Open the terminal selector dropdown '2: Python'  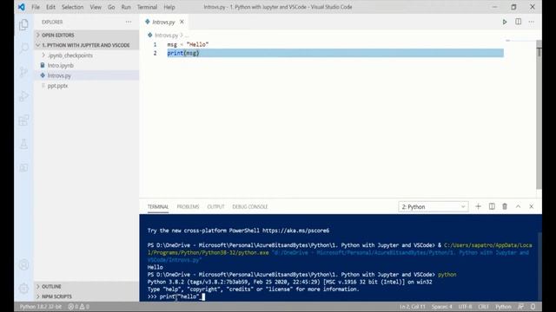click(x=434, y=207)
